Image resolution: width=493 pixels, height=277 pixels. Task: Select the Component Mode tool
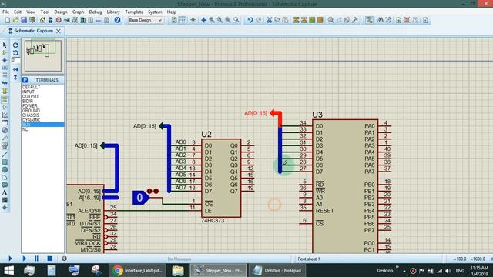click(5, 53)
